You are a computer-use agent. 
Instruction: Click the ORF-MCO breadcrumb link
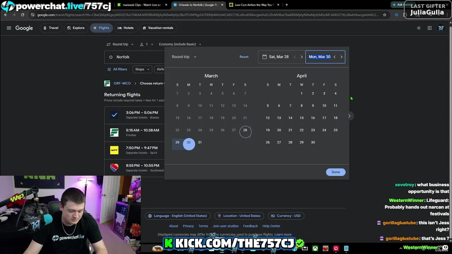coord(122,83)
